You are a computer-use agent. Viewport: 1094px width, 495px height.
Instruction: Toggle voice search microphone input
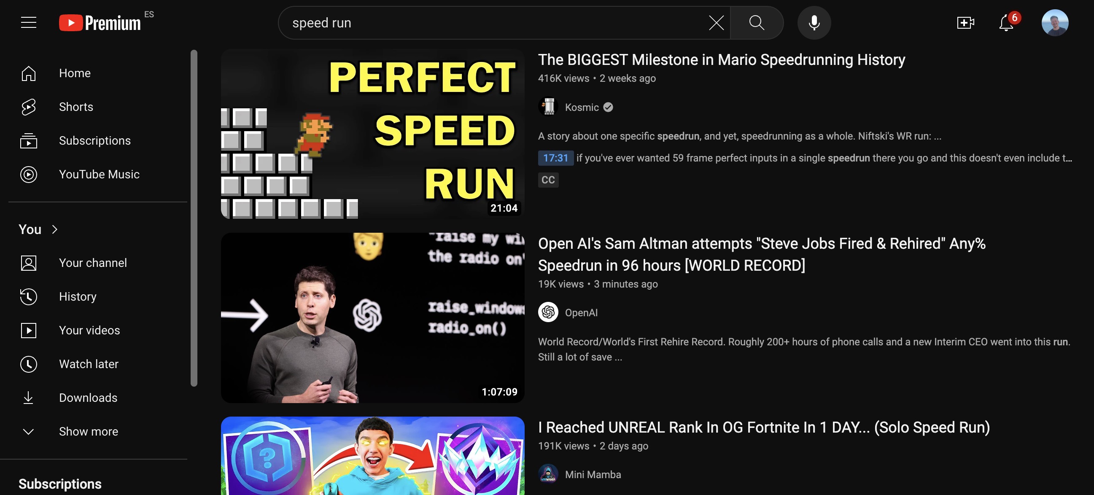tap(814, 22)
